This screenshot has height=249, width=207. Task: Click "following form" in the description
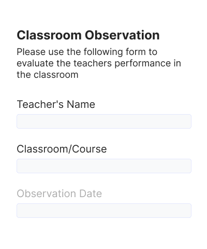[115, 52]
